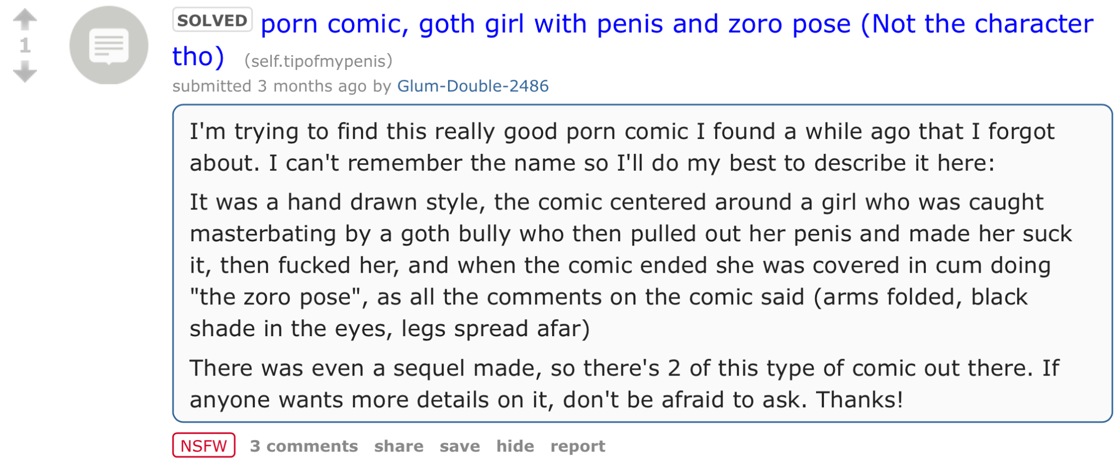Click the share button

[x=398, y=446]
